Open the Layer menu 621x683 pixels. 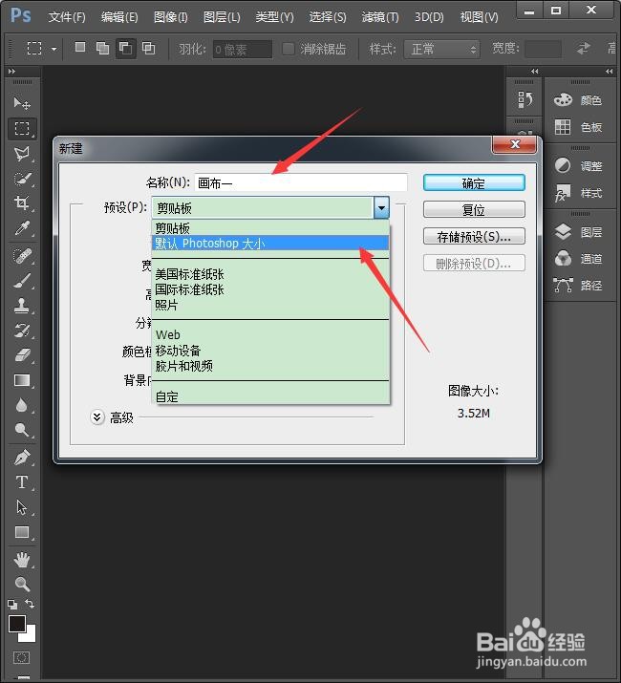tap(222, 17)
